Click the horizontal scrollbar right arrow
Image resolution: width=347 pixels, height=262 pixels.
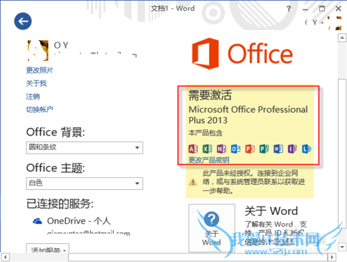click(332, 257)
